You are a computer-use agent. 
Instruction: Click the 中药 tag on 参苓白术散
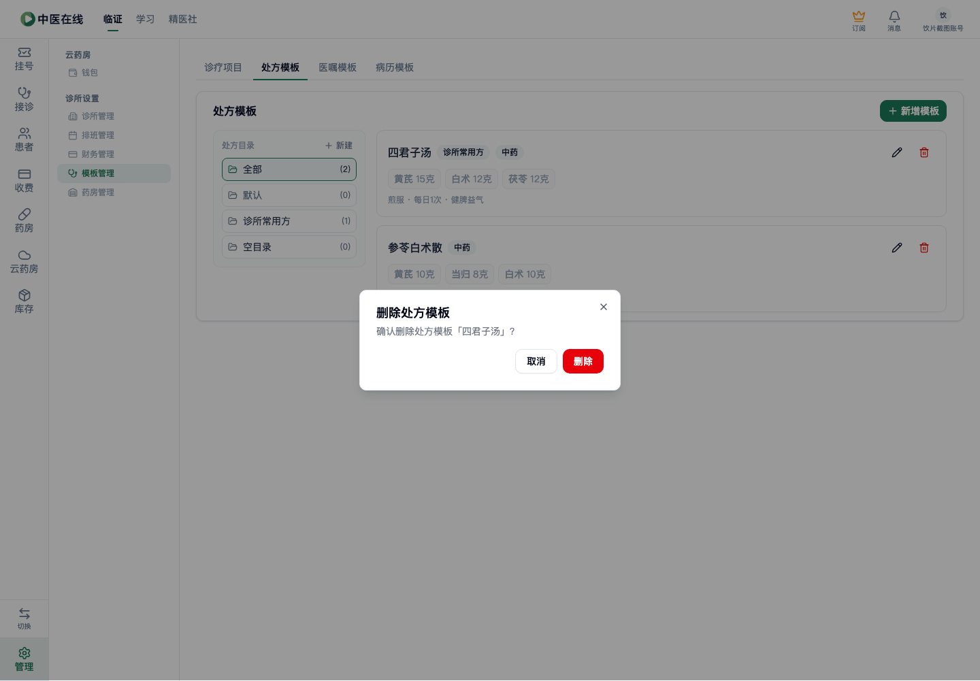[x=462, y=248]
